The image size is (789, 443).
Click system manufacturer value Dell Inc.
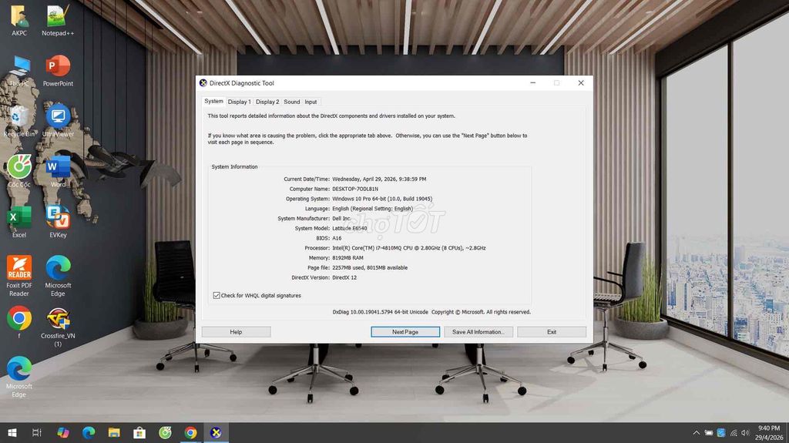341,219
